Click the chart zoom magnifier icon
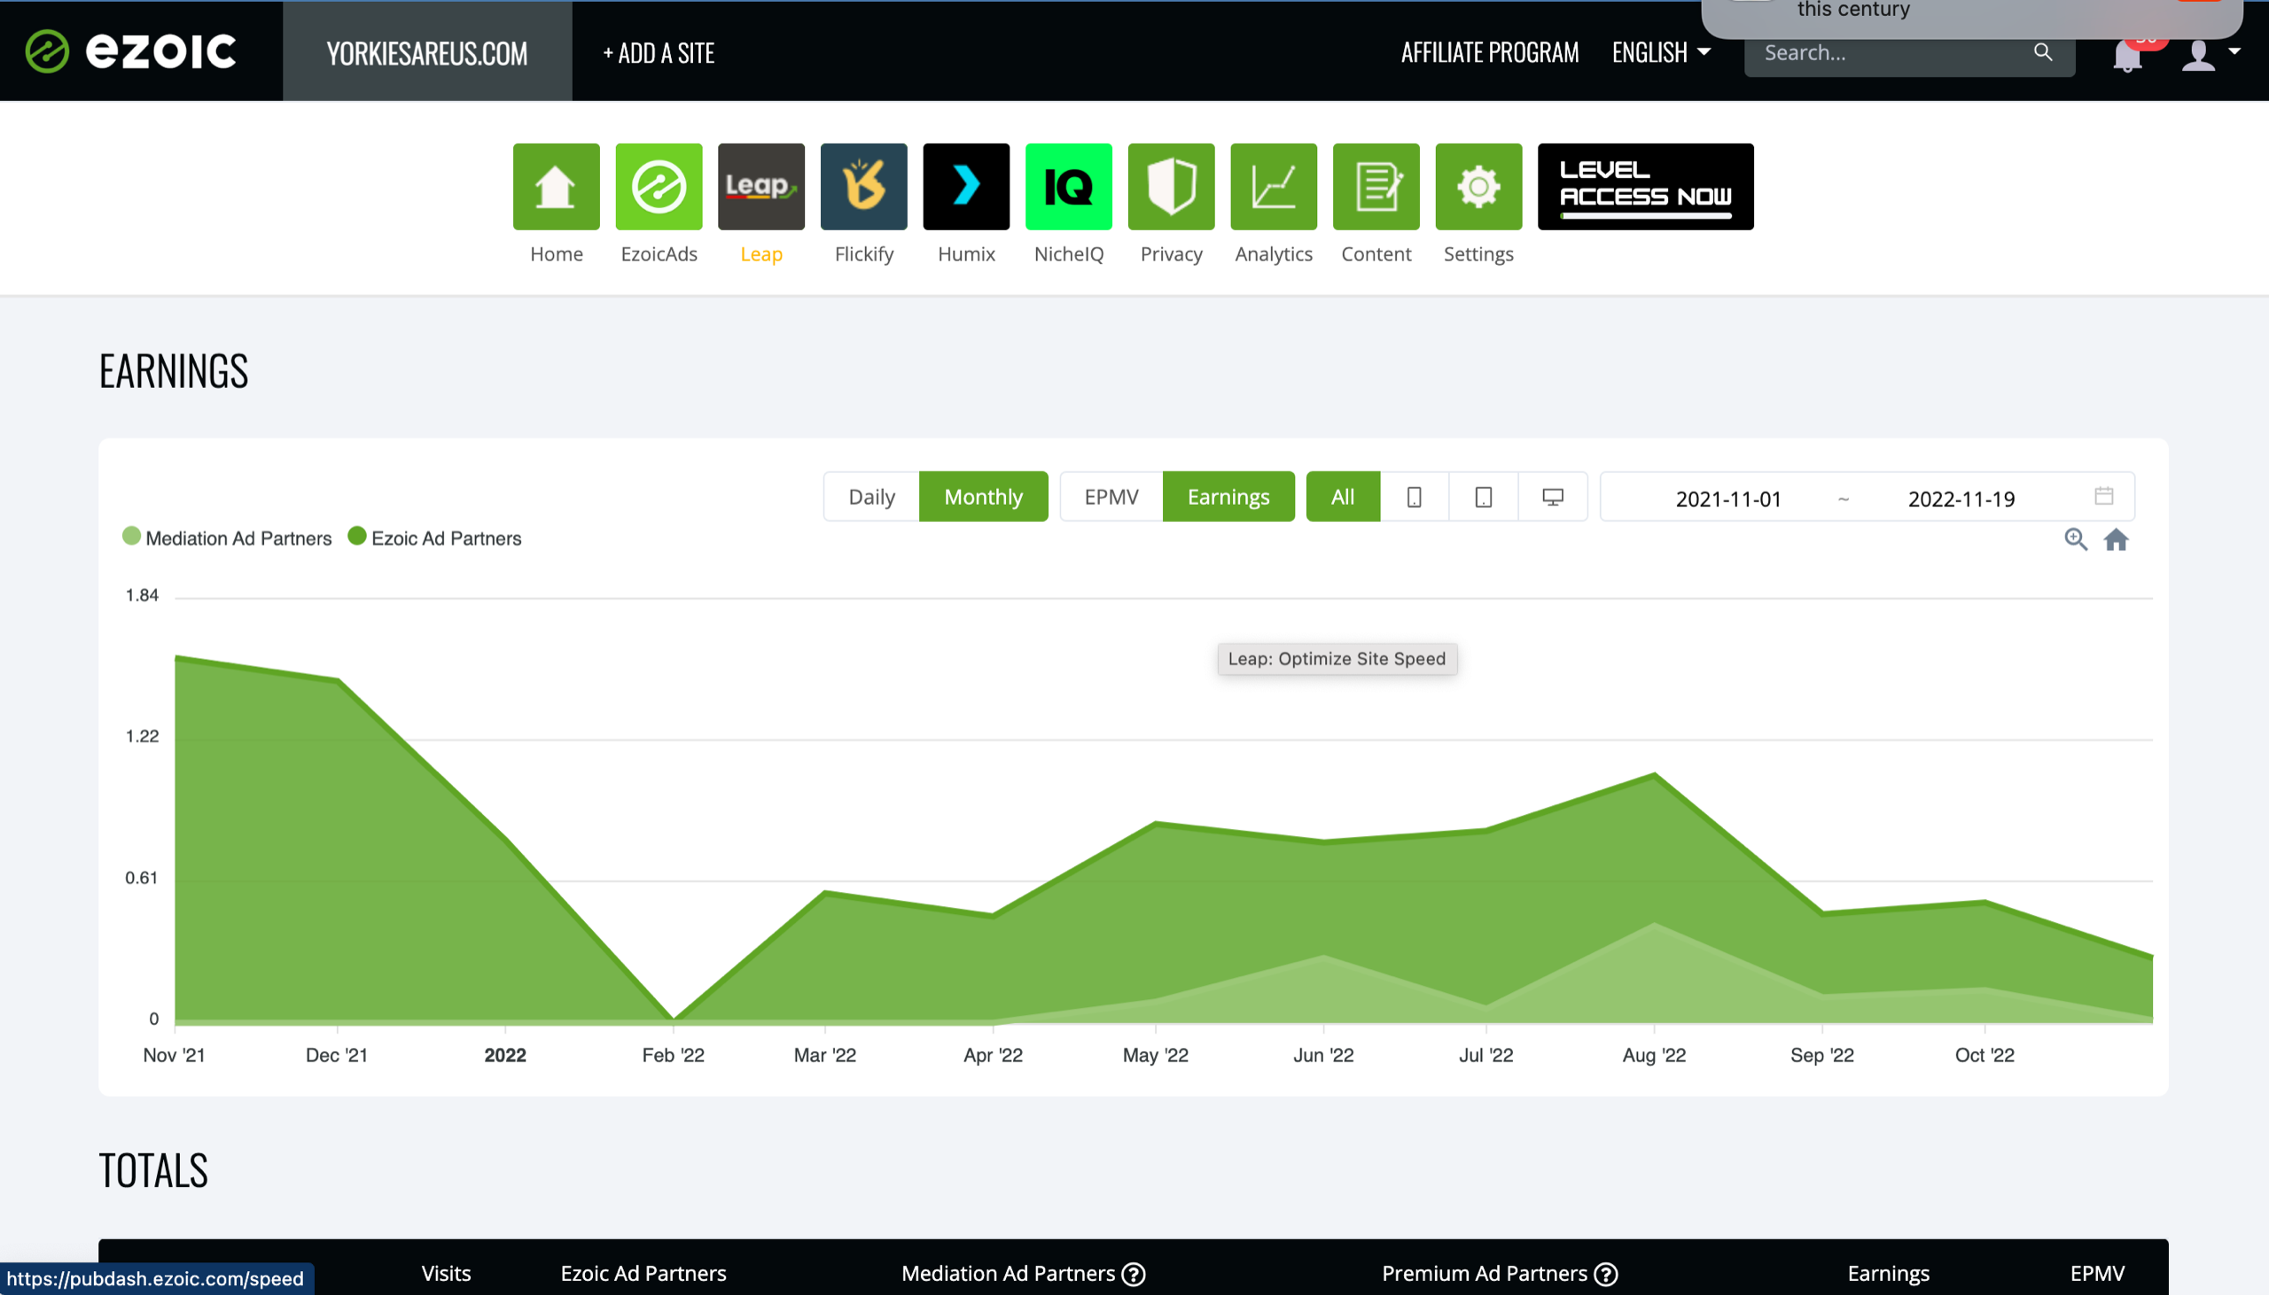Viewport: 2269px width, 1295px height. [2076, 539]
